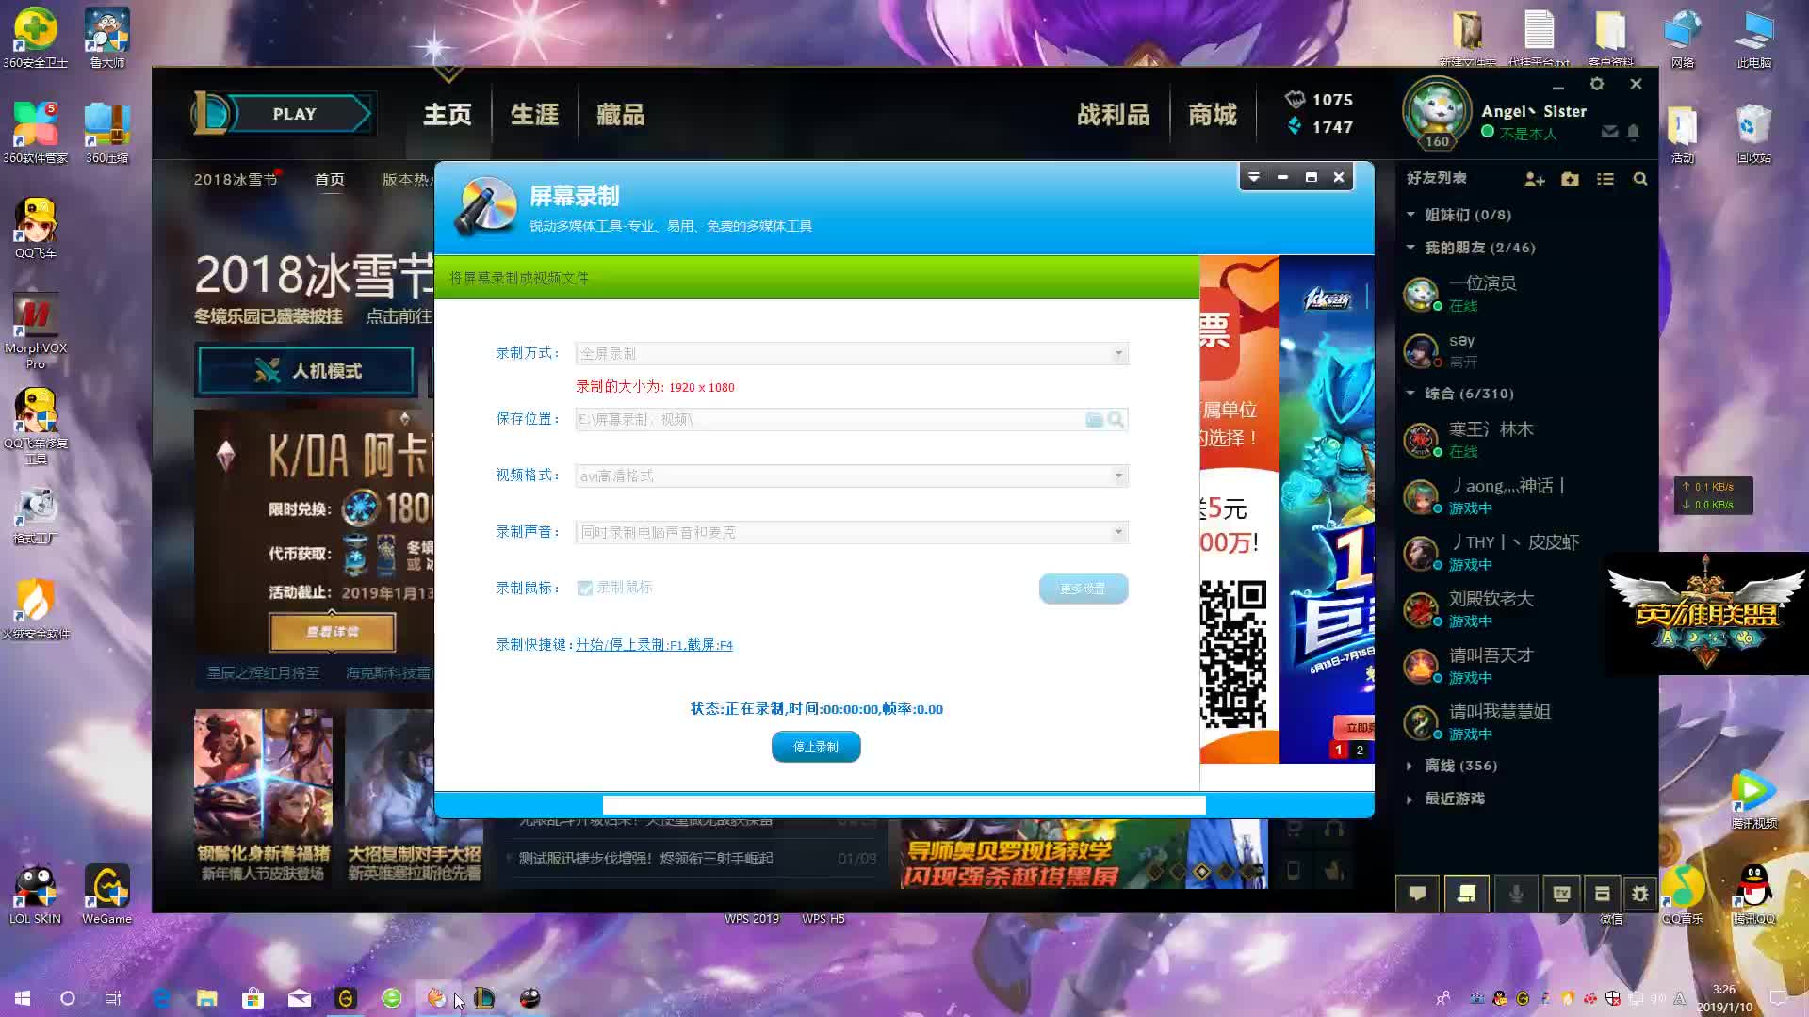The image size is (1809, 1017).
Task: Click the TV spectate icon in bottom bar
Action: (1561, 894)
